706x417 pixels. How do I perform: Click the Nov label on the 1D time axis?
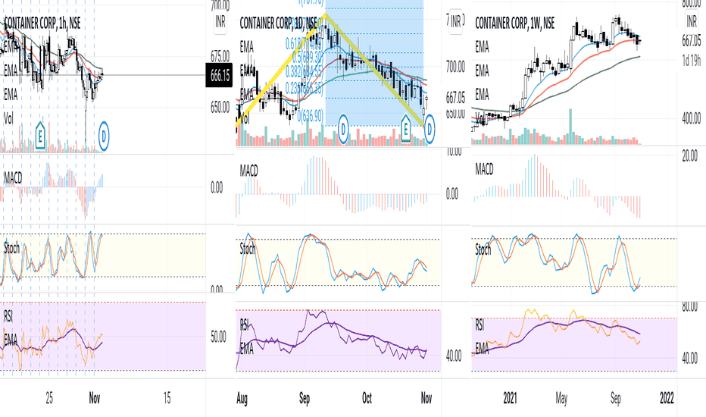[x=426, y=398]
